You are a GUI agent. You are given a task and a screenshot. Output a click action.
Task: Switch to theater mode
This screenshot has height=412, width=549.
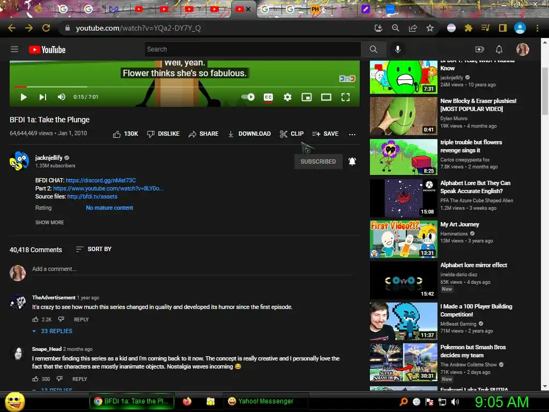coord(326,97)
